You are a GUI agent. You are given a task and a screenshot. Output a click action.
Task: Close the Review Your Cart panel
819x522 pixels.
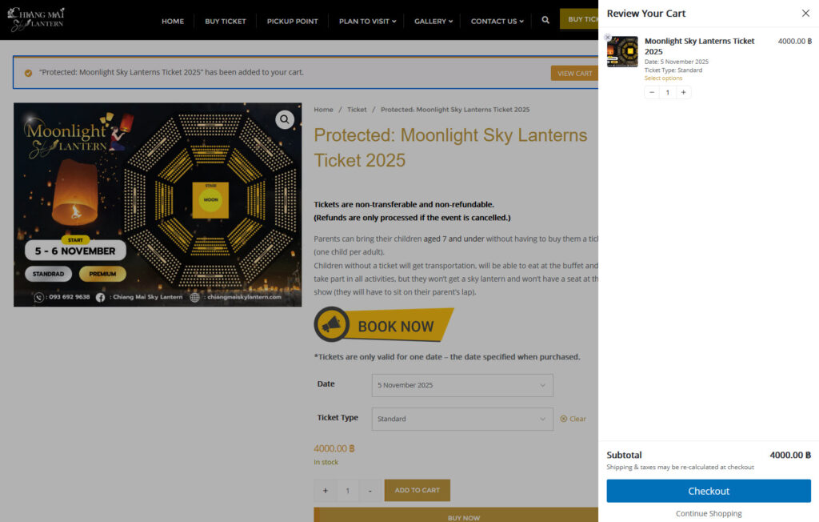[805, 14]
